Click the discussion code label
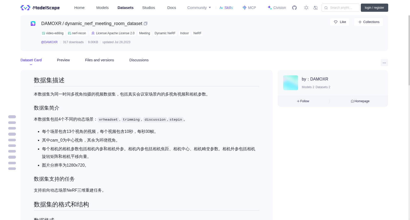 tap(155, 120)
